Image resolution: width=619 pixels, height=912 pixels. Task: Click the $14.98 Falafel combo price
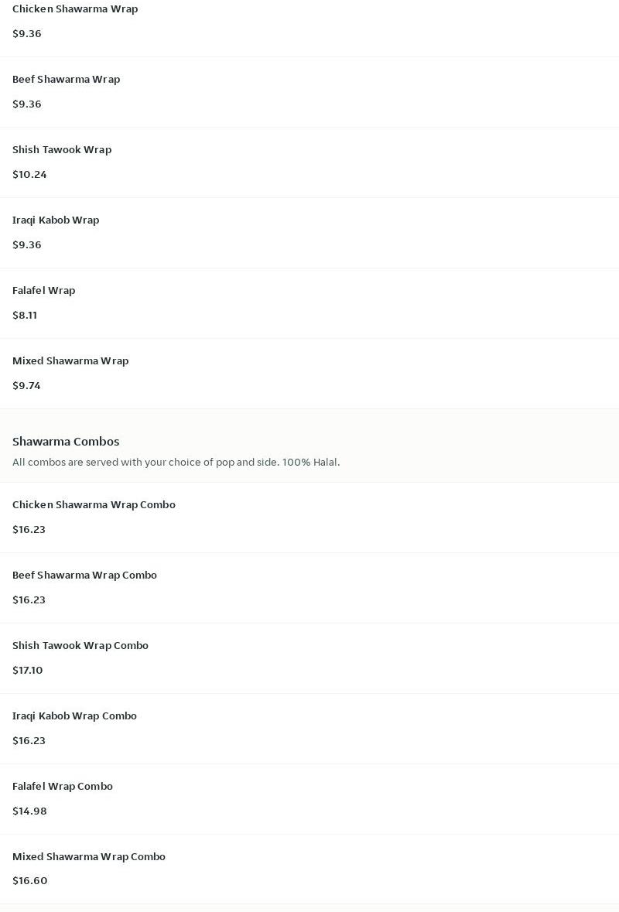point(29,811)
